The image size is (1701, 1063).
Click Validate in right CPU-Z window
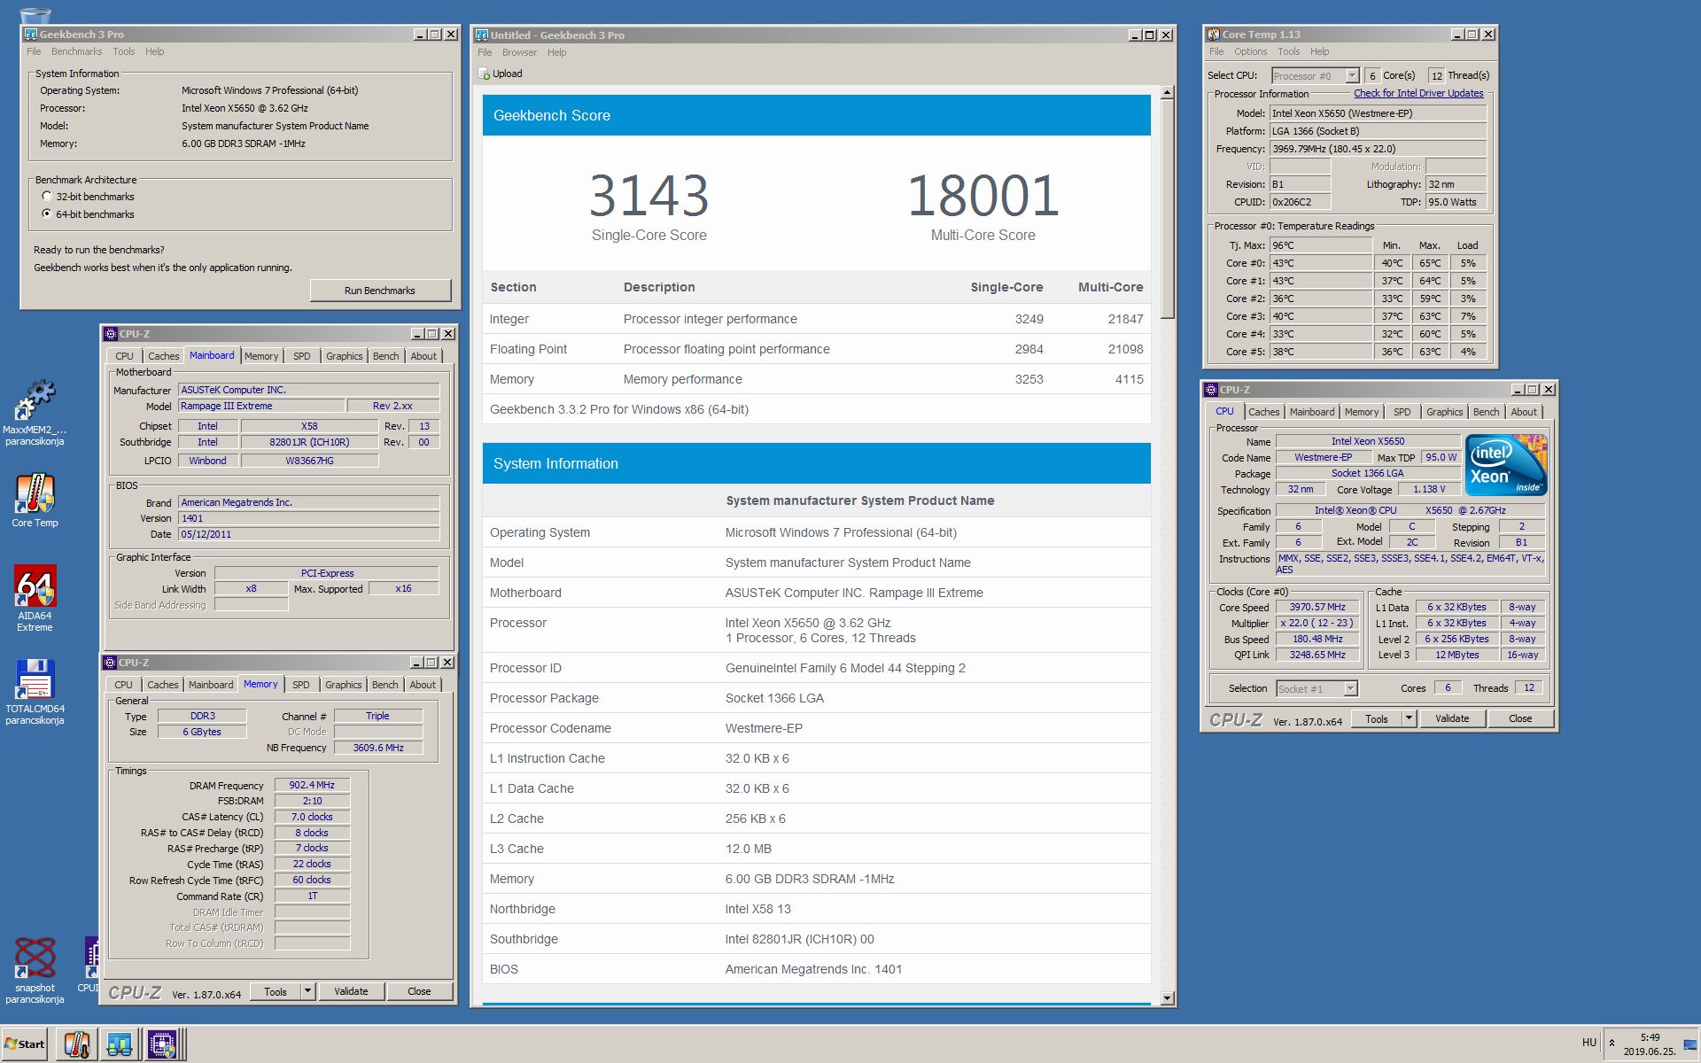click(x=1452, y=718)
